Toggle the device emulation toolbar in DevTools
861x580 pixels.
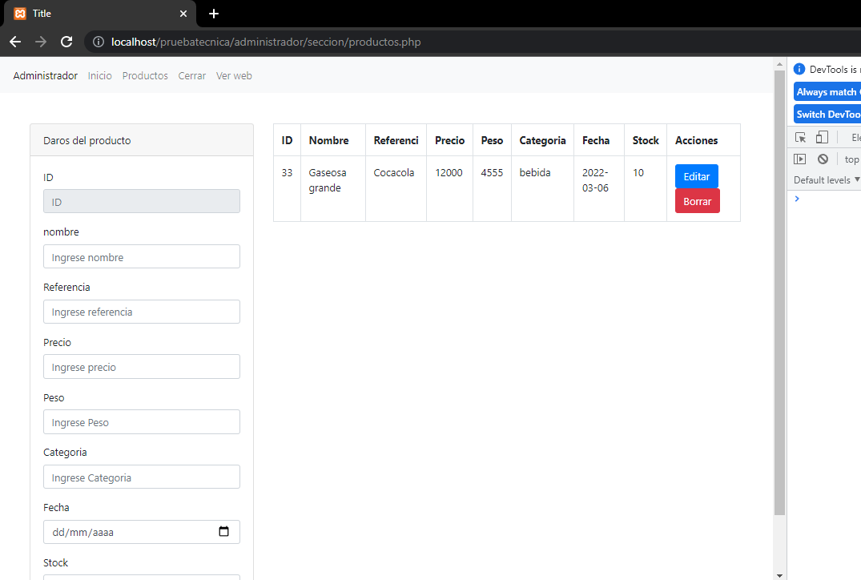tap(823, 137)
